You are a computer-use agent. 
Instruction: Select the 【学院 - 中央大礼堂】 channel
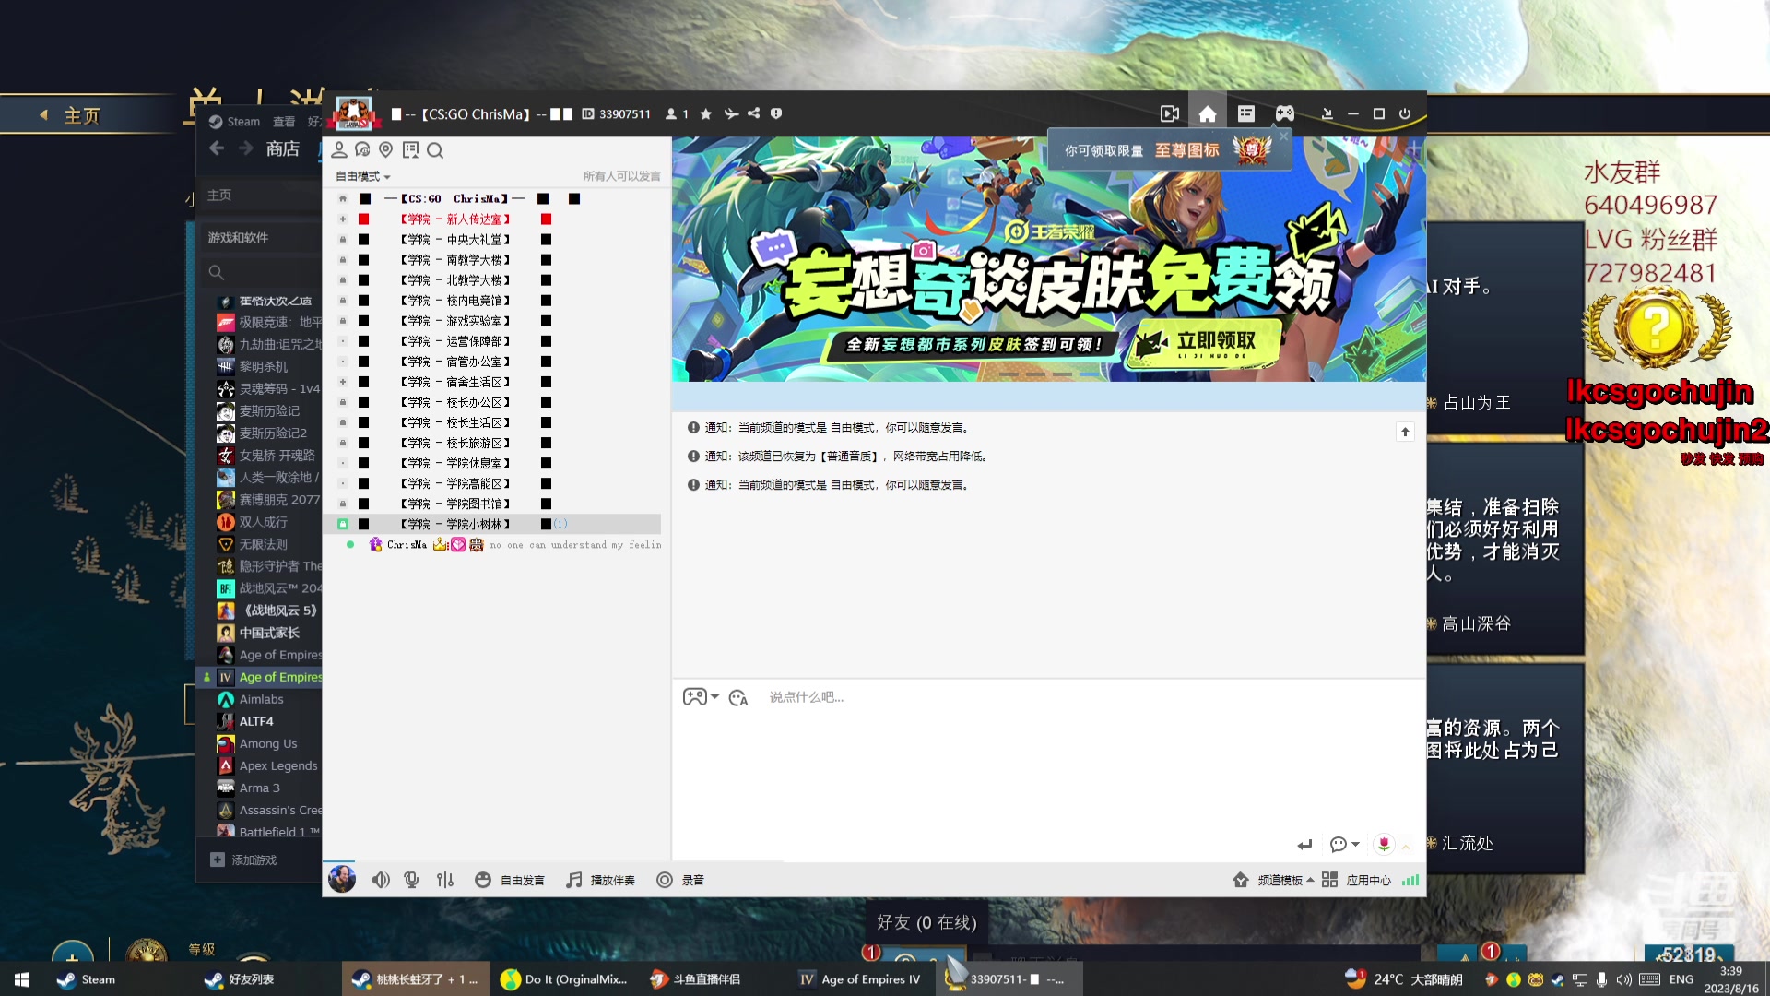455,240
